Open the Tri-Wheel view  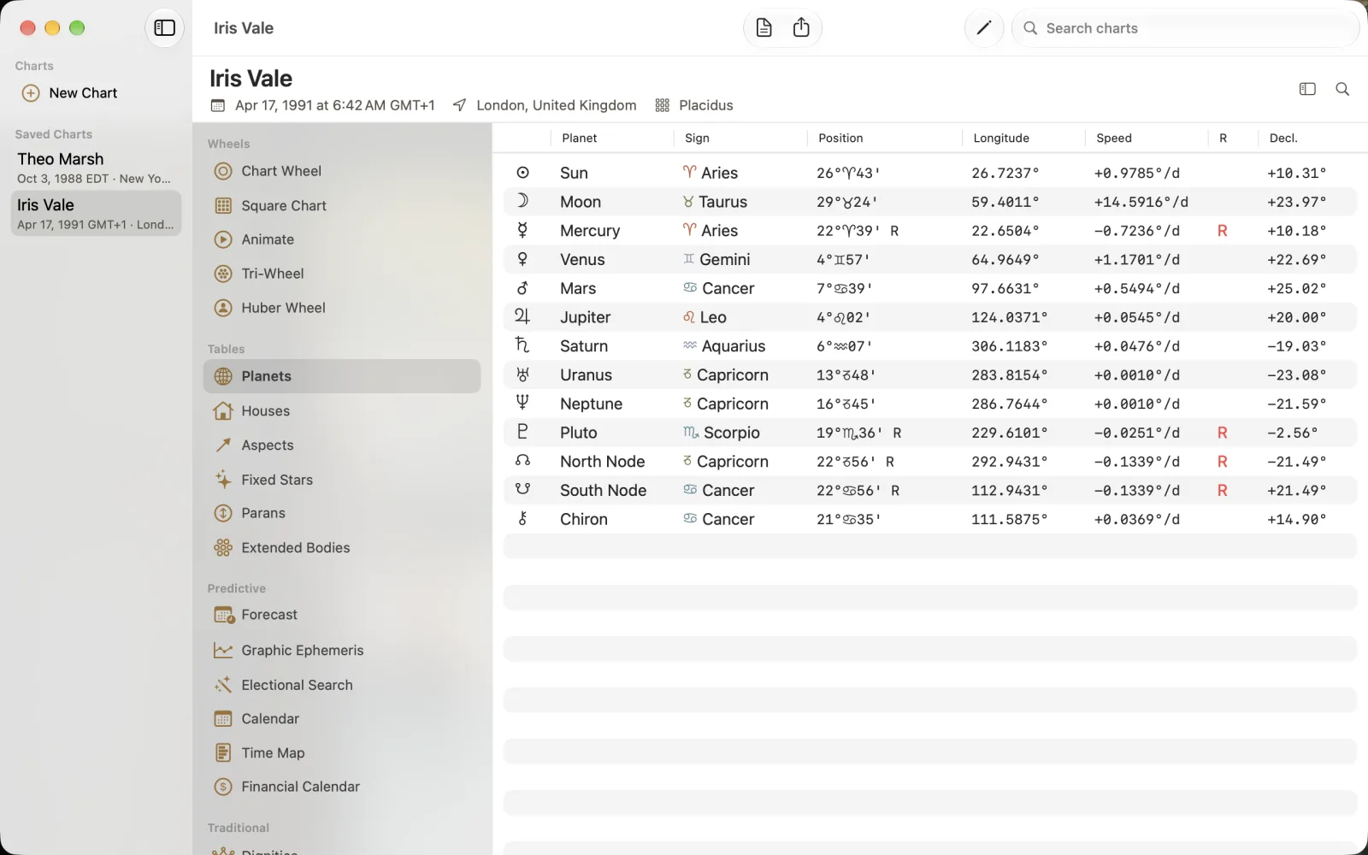(x=342, y=274)
